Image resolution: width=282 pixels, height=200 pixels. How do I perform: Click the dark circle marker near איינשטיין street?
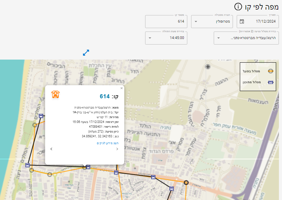pos(186,183)
